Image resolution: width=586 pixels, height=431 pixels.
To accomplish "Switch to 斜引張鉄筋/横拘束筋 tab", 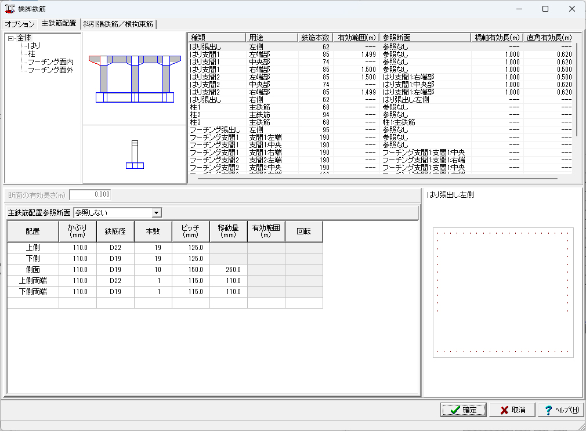I will (x=118, y=24).
